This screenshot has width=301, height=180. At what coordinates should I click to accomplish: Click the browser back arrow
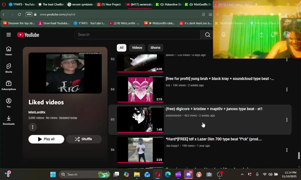pyautogui.click(x=4, y=14)
